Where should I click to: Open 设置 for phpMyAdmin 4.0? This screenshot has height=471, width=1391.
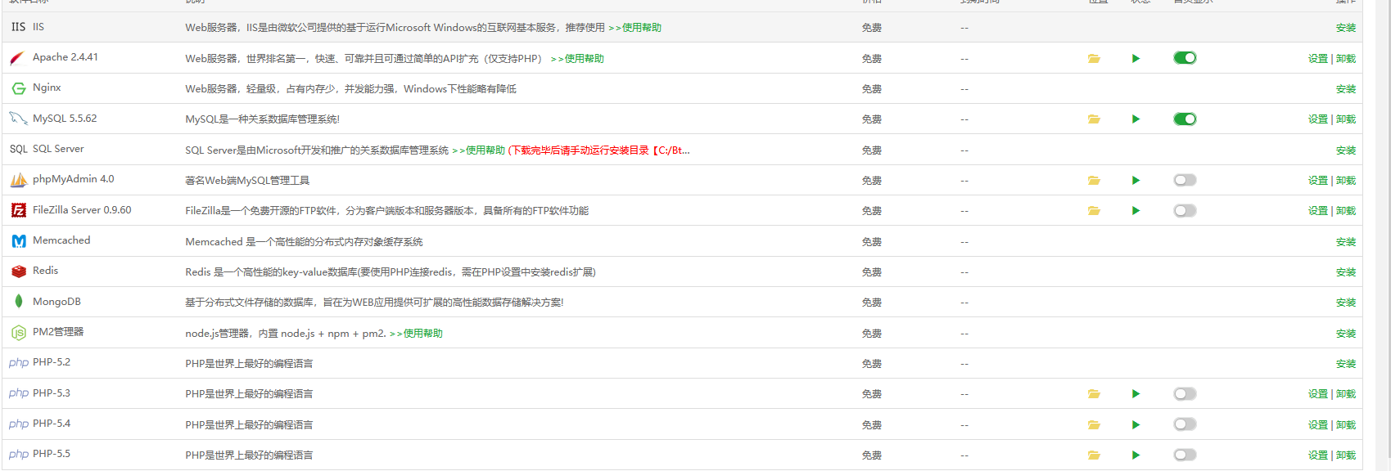coord(1318,181)
